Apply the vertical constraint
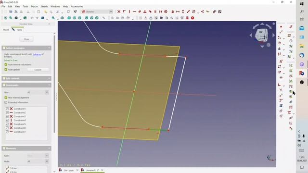 (129, 12)
